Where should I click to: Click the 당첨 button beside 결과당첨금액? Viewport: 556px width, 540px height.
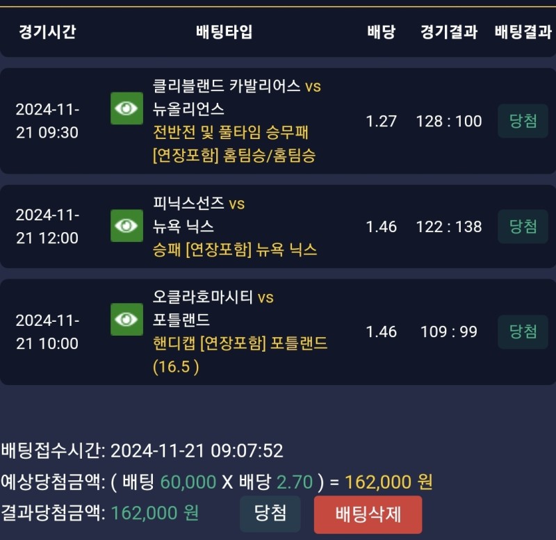[270, 514]
